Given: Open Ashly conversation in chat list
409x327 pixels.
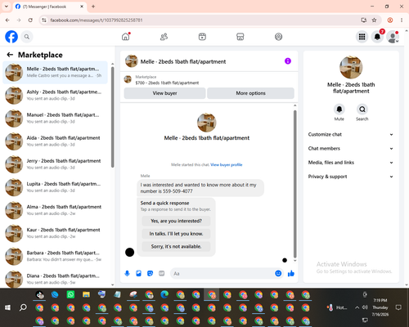Looking at the screenshot, I should (56, 95).
